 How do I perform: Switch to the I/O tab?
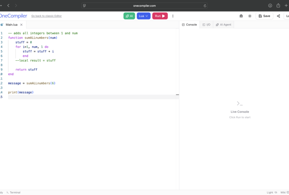(x=206, y=25)
